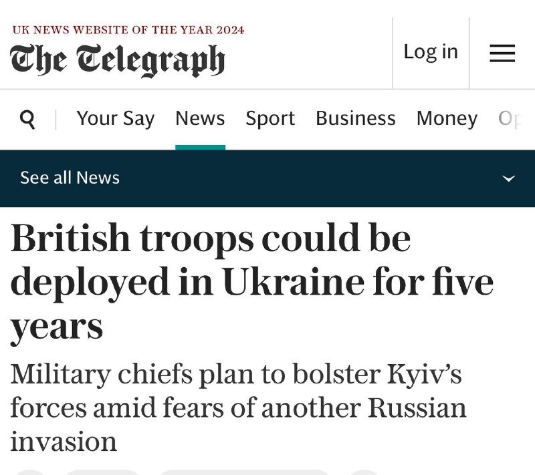Click the Log in link
The image size is (535, 475).
tap(431, 52)
